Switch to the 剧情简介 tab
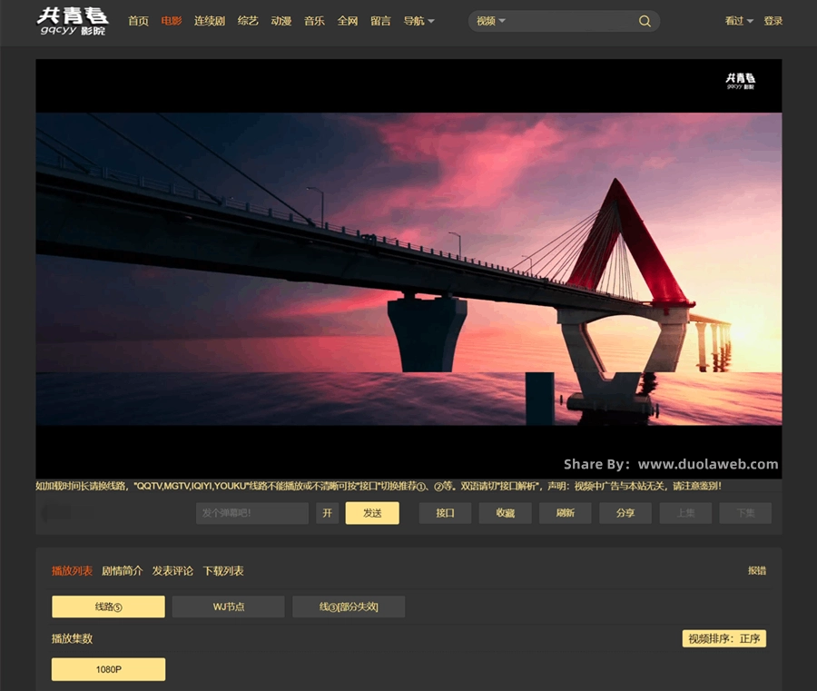Image resolution: width=817 pixels, height=691 pixels. tap(122, 571)
